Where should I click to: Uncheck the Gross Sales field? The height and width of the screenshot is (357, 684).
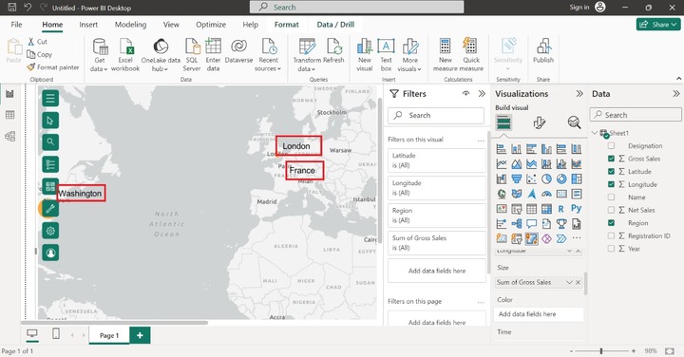[611, 159]
